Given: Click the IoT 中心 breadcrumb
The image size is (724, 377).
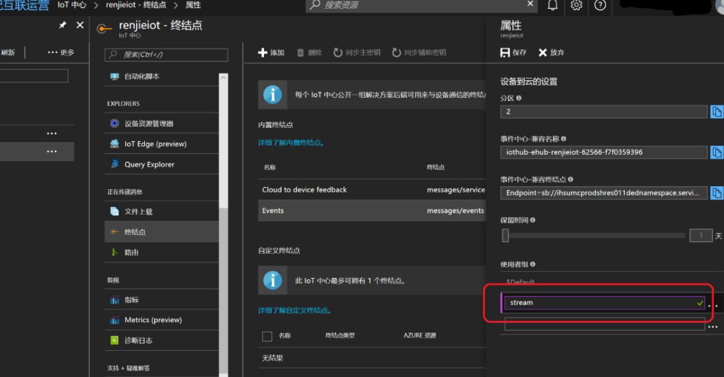Looking at the screenshot, I should [x=72, y=5].
